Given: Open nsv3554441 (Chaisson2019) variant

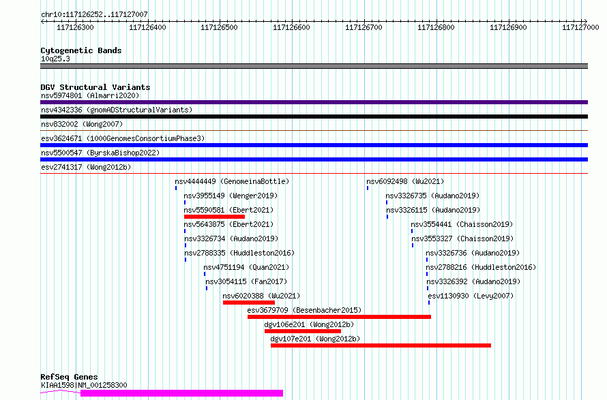Looking at the screenshot, I should 462,224.
